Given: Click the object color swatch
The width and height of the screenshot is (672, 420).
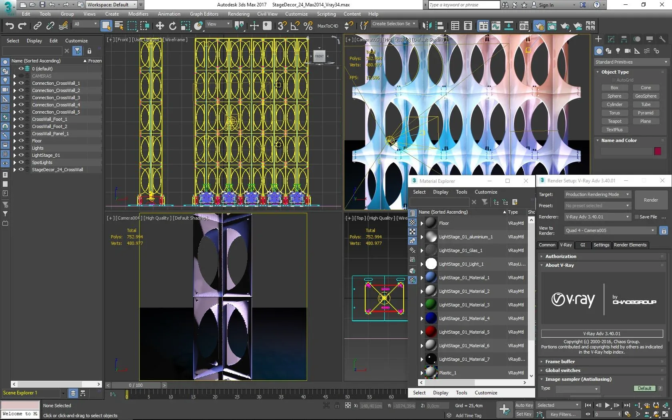Looking at the screenshot, I should pyautogui.click(x=658, y=151).
